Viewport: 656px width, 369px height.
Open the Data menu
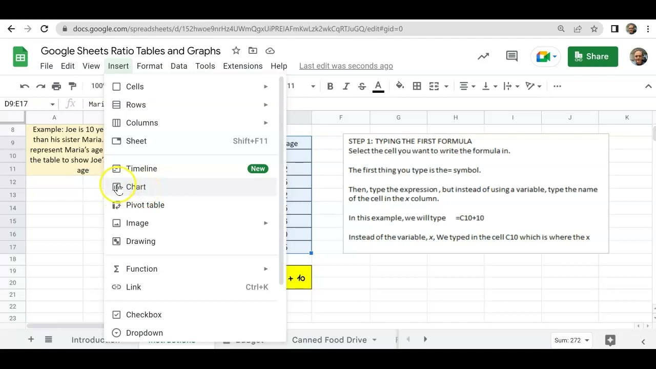point(179,66)
